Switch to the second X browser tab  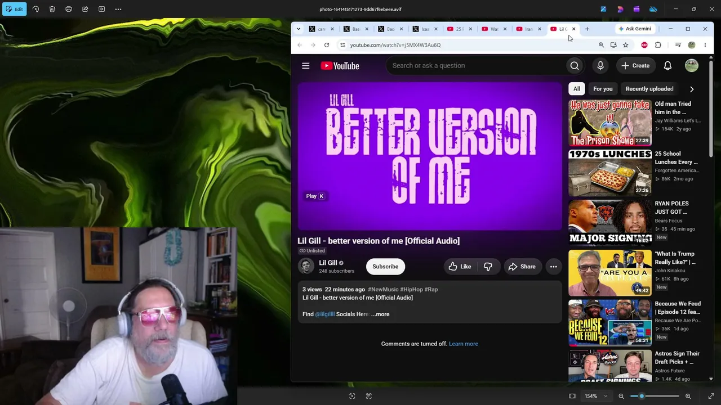355,29
